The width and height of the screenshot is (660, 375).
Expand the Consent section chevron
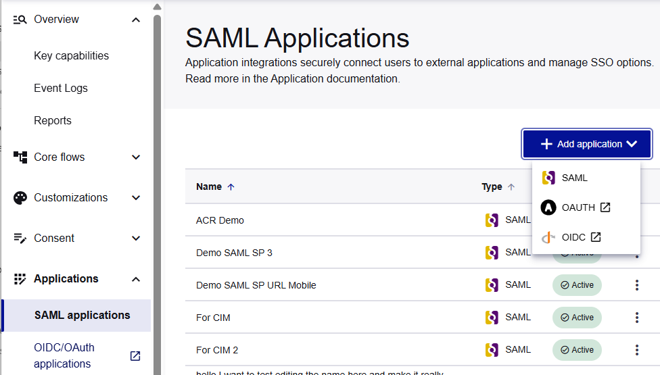pyautogui.click(x=135, y=239)
